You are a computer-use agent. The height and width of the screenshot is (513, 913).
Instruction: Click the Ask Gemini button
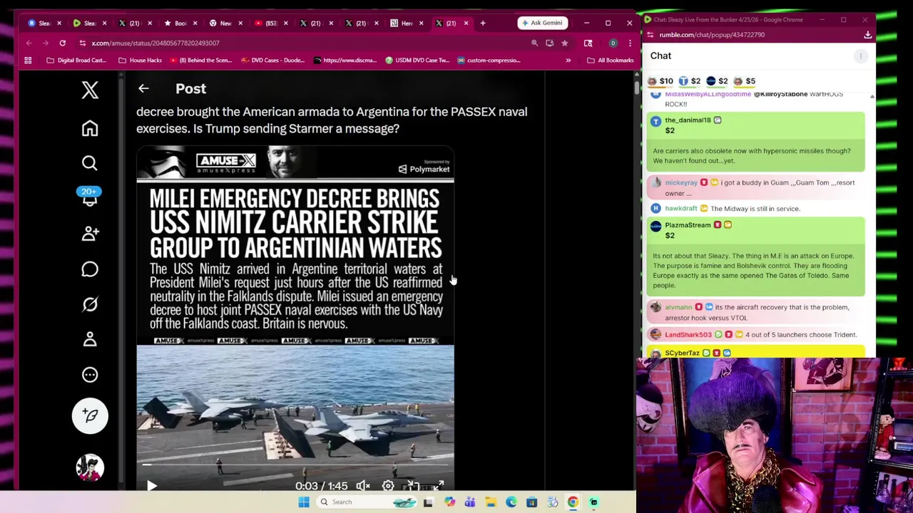tap(542, 23)
